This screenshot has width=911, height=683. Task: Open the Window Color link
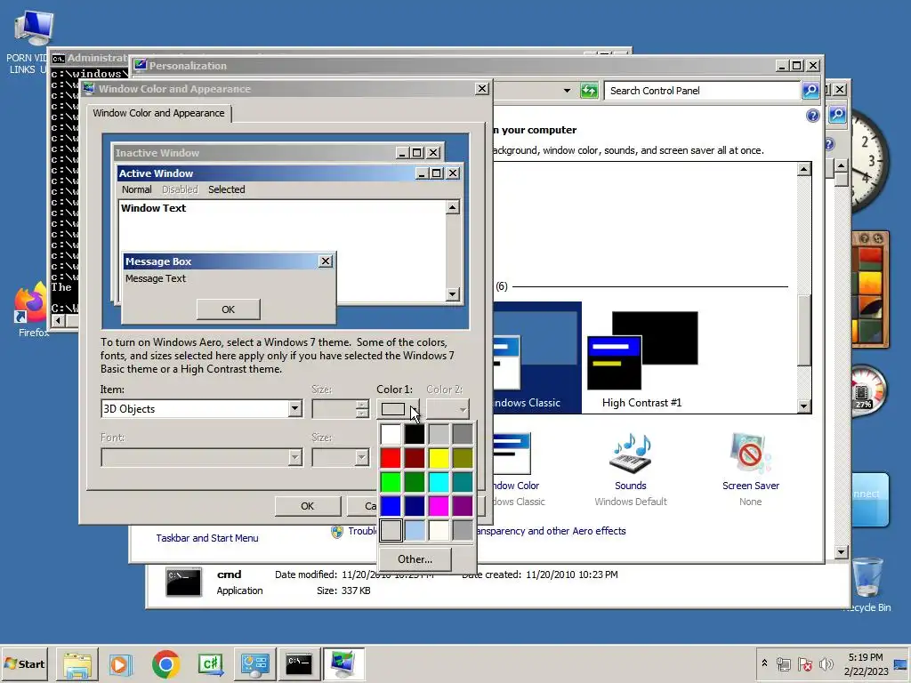(x=516, y=486)
